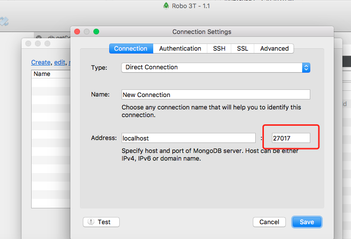This screenshot has width=351, height=239.
Task: Open the Authentication tab
Action: (x=180, y=48)
